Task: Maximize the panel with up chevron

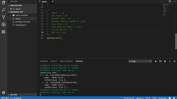Action: tap(170, 61)
